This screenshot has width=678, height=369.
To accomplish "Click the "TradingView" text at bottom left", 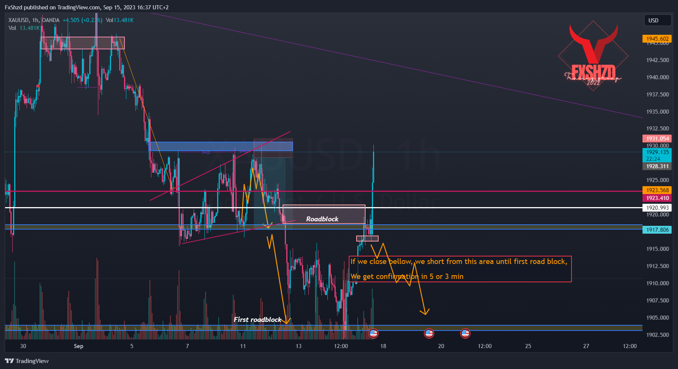I will click(32, 361).
